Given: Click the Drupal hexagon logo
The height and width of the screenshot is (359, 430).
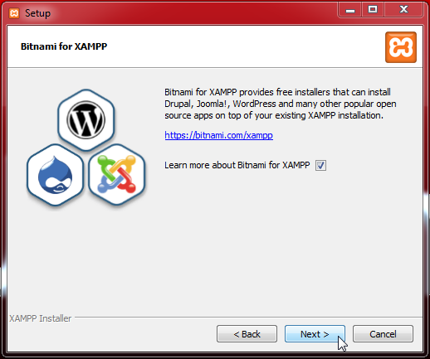Looking at the screenshot, I should tap(55, 175).
